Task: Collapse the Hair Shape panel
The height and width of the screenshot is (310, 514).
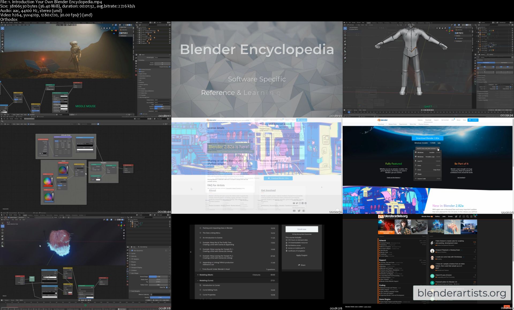Action: 135,273
